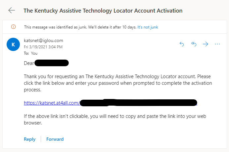Click the Thank you for requesting paragraph

pos(118,83)
